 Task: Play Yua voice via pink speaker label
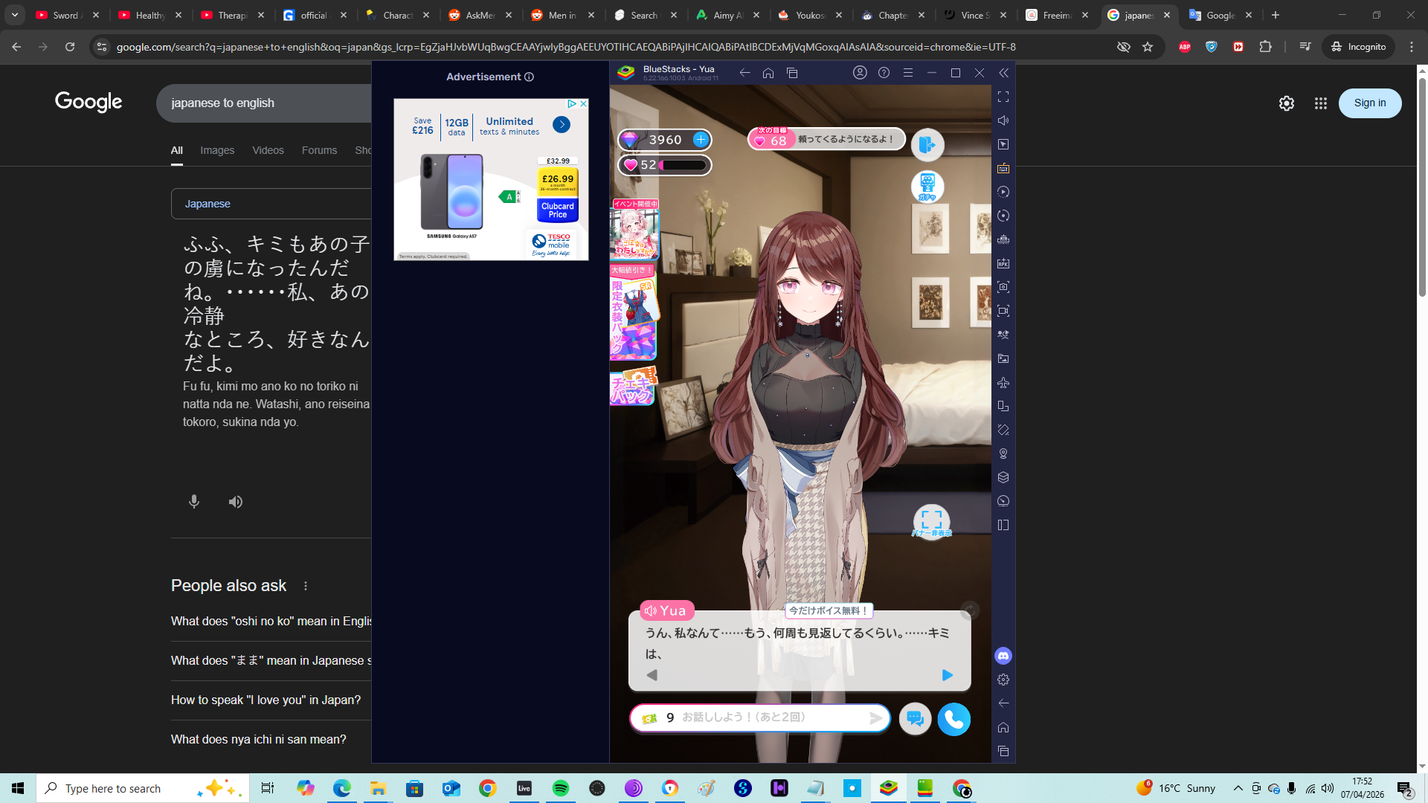(666, 610)
